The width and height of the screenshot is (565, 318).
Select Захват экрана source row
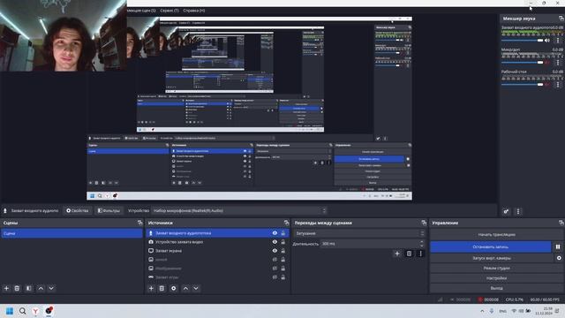217,251
